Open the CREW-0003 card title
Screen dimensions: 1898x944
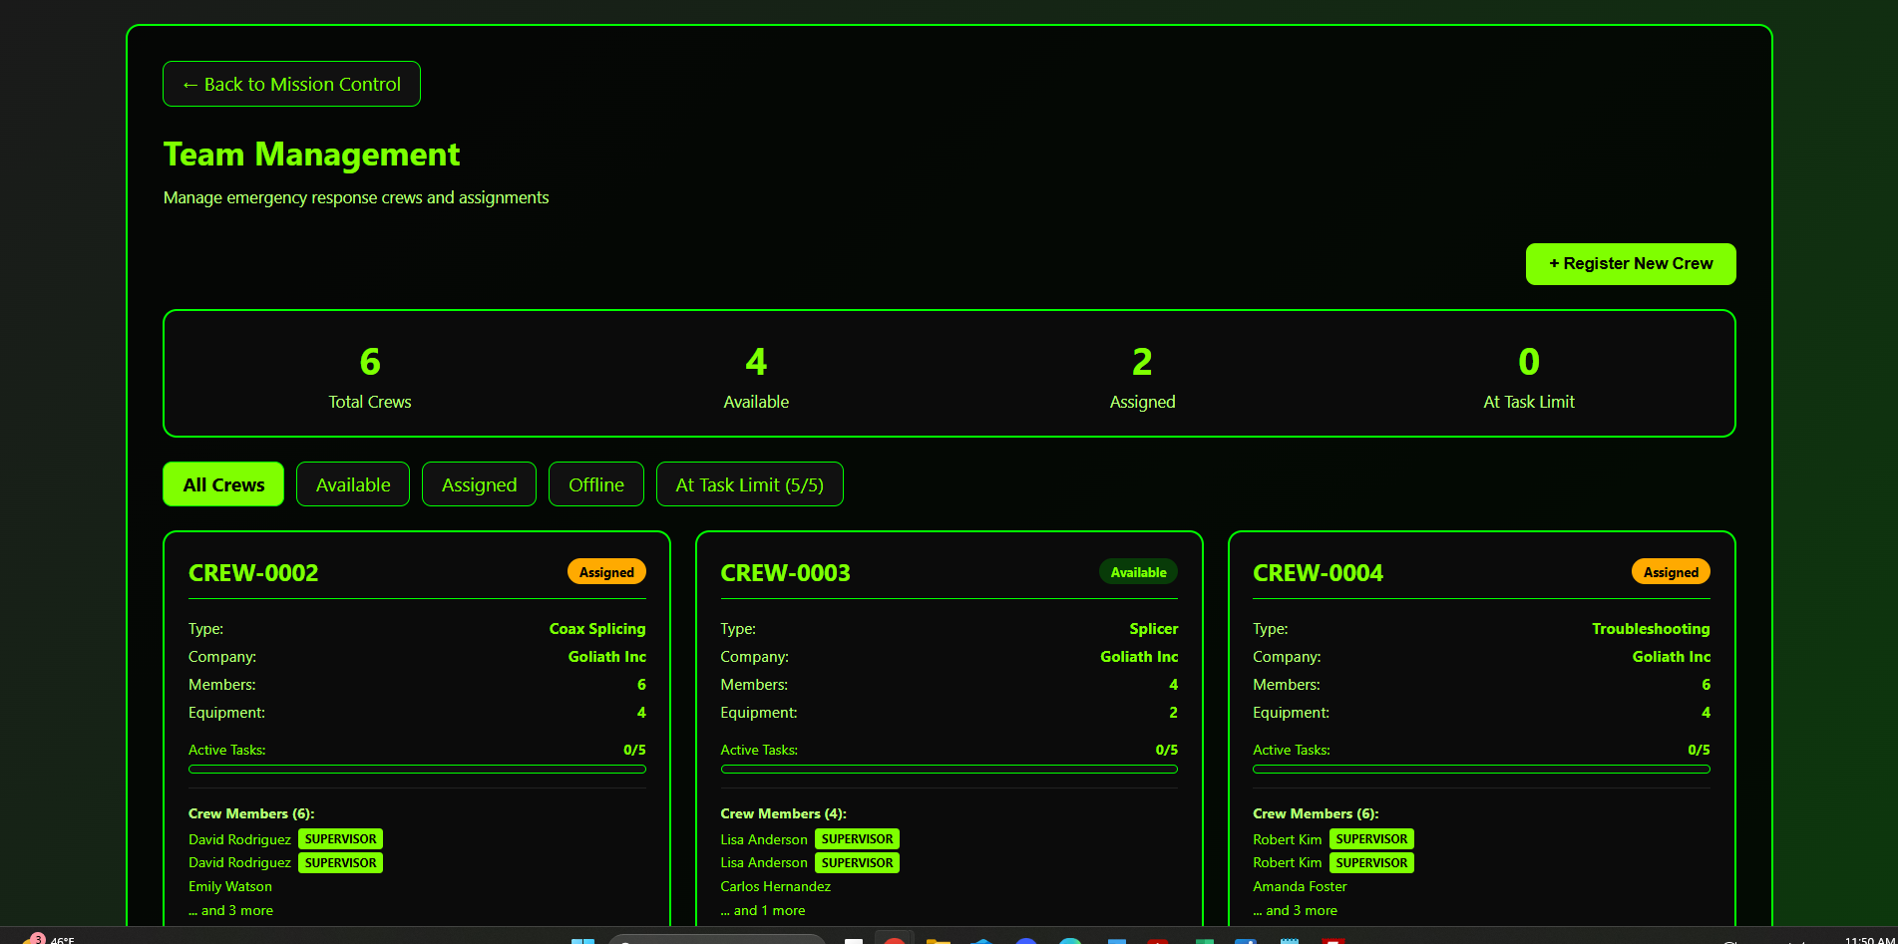click(785, 573)
